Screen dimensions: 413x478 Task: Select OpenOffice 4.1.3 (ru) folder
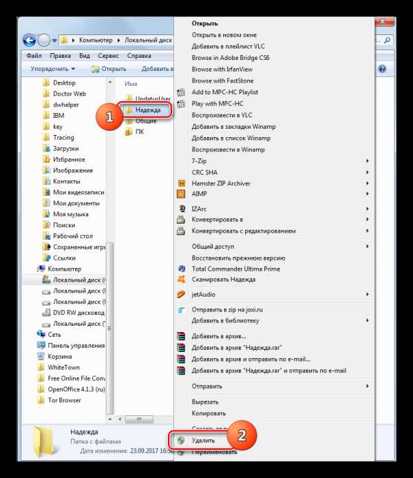76,389
